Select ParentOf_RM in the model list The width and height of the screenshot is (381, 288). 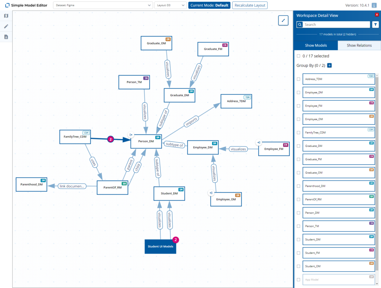(339, 200)
